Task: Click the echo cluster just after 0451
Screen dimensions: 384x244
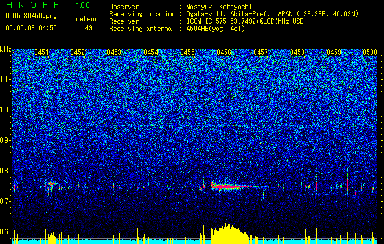Action: click(51, 187)
